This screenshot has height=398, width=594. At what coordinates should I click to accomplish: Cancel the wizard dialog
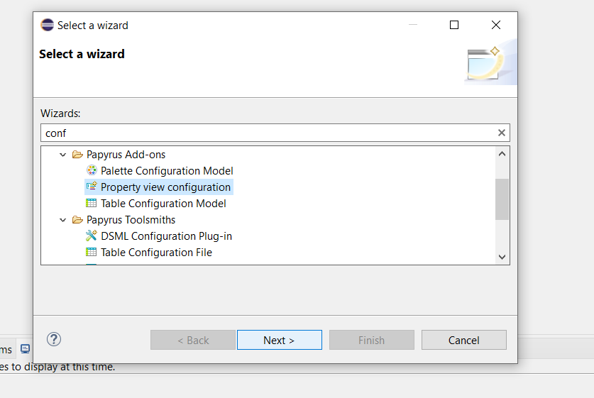463,340
